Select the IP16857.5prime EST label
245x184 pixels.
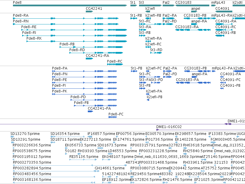[101, 134]
